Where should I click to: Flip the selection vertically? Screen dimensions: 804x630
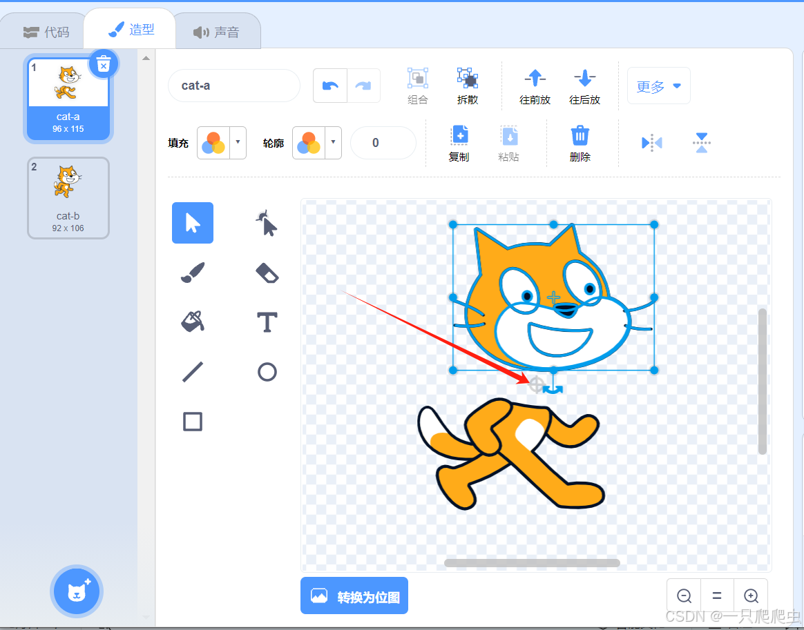coord(702,142)
